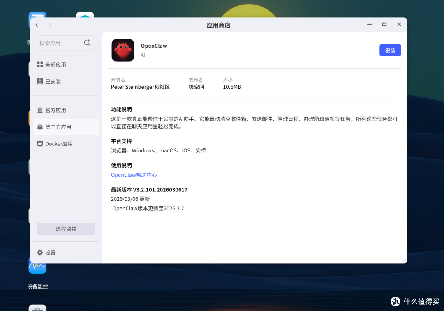This screenshot has width=444, height=311.
Task: Select Docker应用 in sidebar
Action: (x=66, y=144)
